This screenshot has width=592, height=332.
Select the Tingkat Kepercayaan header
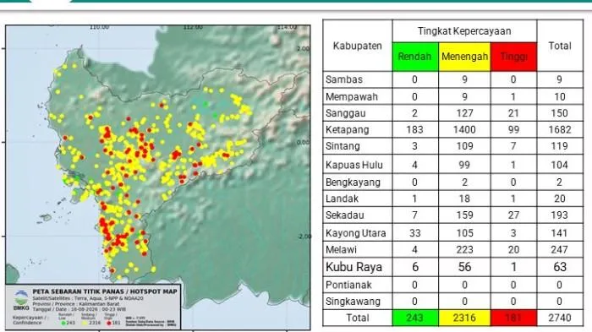pos(464,31)
